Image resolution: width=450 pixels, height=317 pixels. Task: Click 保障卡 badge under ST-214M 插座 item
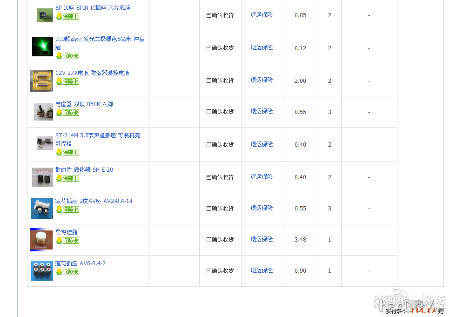pos(67,152)
